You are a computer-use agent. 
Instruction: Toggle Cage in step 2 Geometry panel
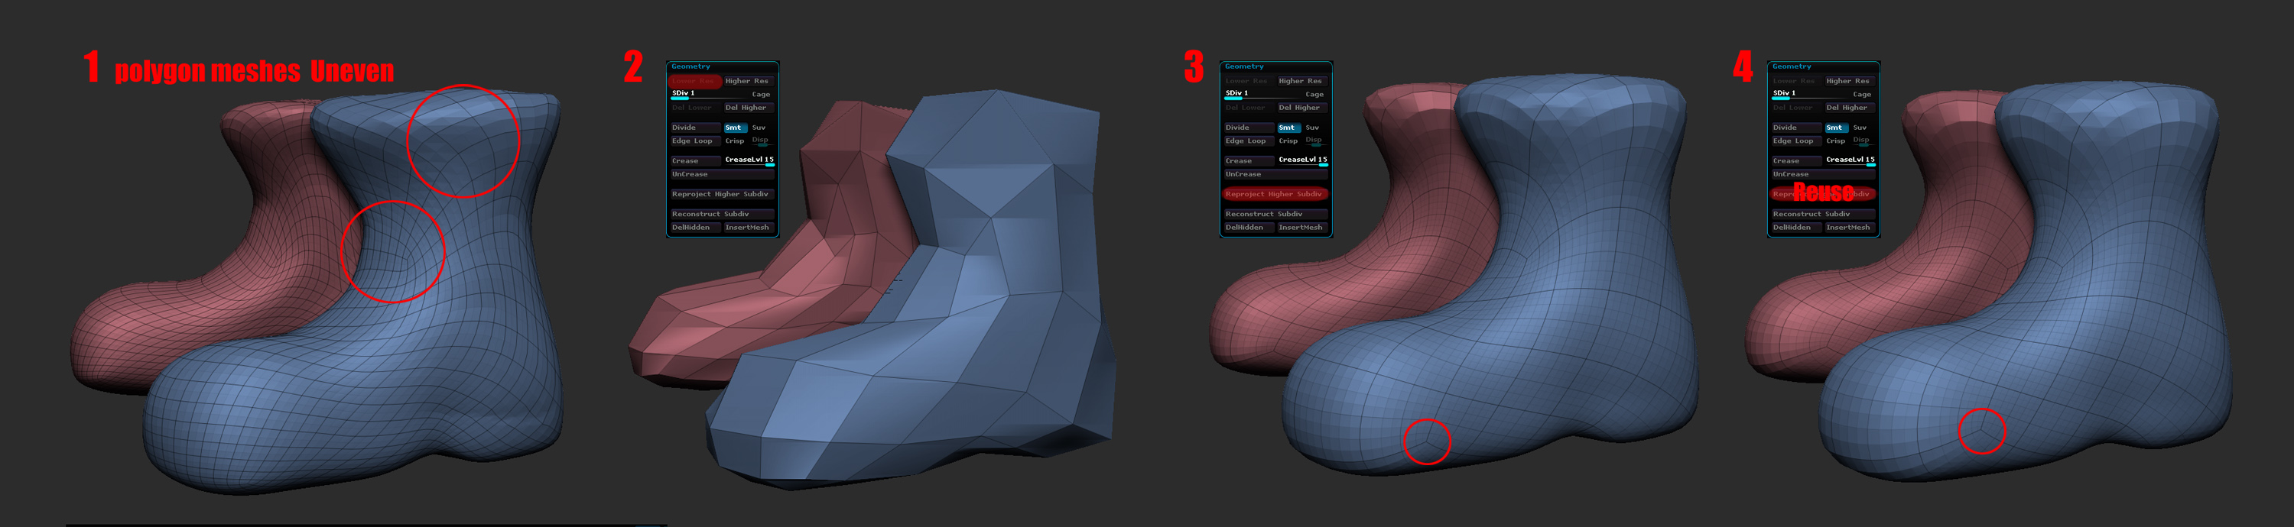[x=762, y=95]
